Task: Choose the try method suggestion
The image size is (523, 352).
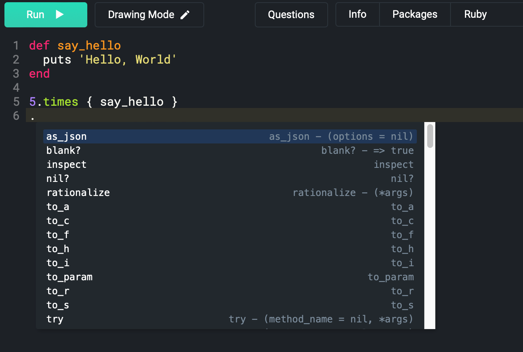Action: (x=230, y=319)
